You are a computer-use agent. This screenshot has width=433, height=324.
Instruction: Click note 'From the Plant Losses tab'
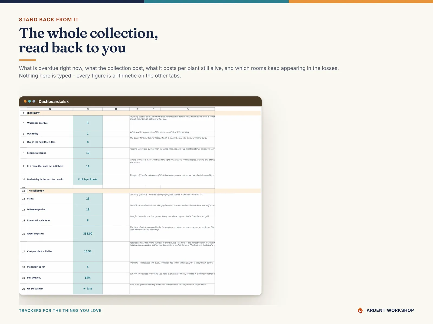pos(171,263)
